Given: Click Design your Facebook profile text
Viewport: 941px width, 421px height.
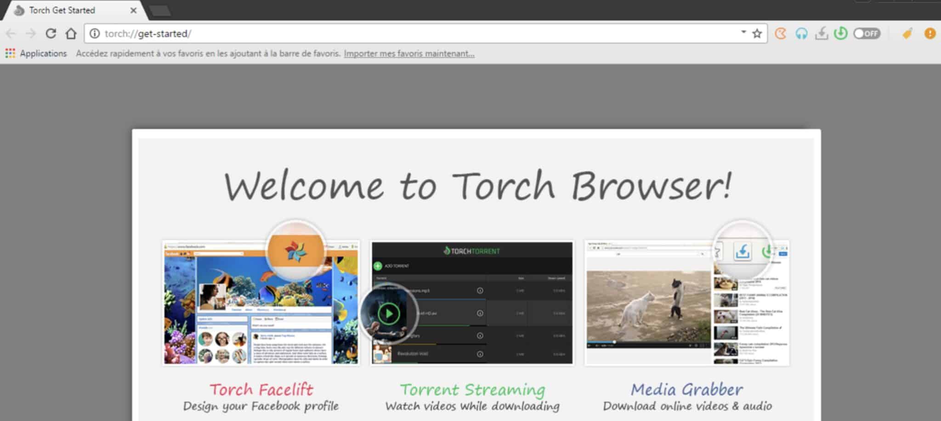Looking at the screenshot, I should click(261, 406).
